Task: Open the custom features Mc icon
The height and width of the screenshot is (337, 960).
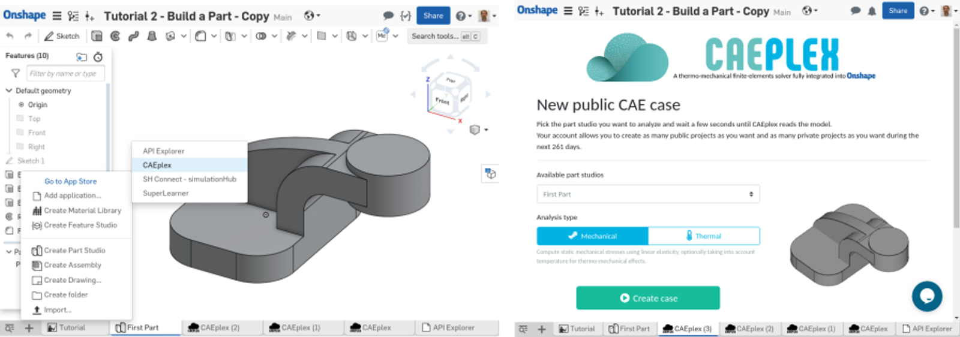Action: (382, 36)
